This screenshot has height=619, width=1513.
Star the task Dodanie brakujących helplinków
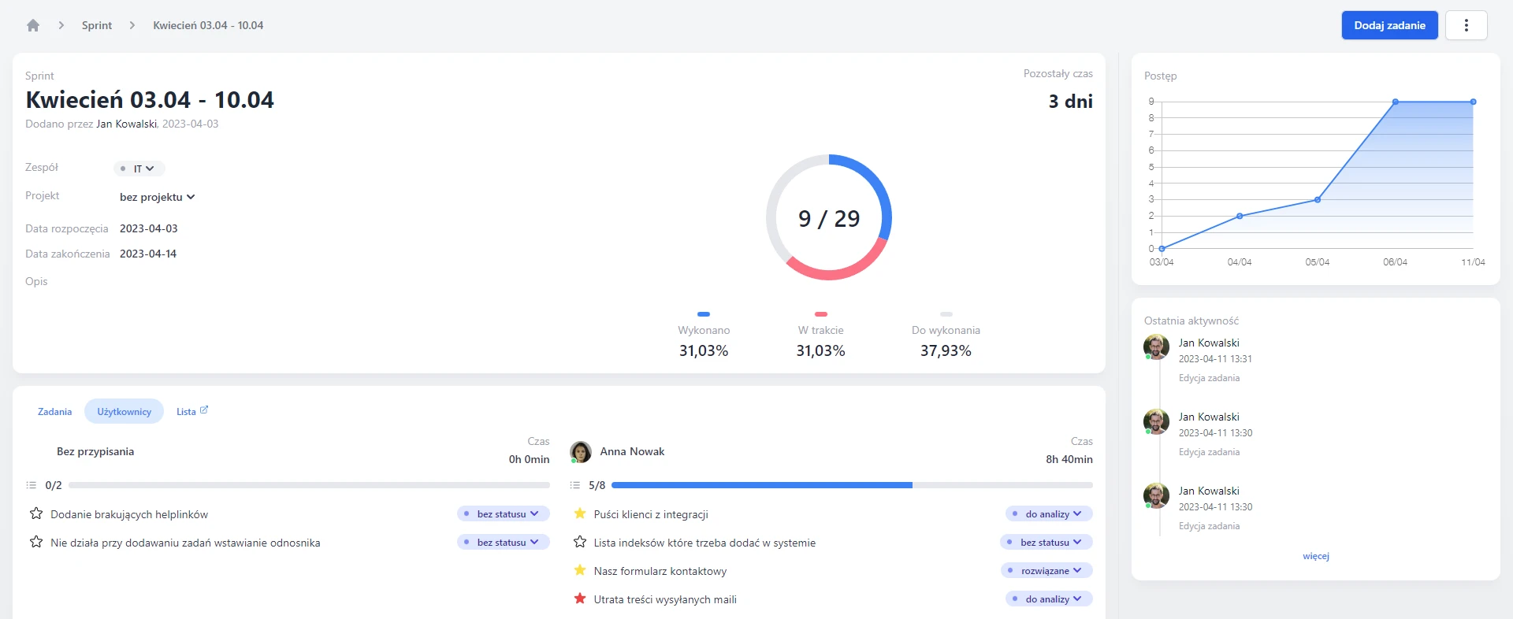tap(36, 513)
